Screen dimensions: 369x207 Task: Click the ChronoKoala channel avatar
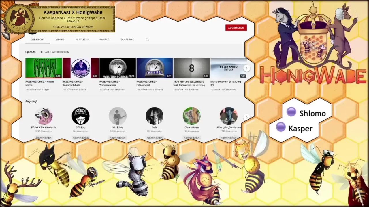click(191, 116)
